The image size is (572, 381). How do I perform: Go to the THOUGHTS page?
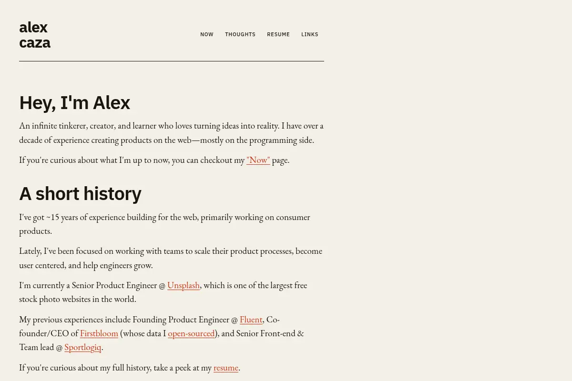coord(240,34)
